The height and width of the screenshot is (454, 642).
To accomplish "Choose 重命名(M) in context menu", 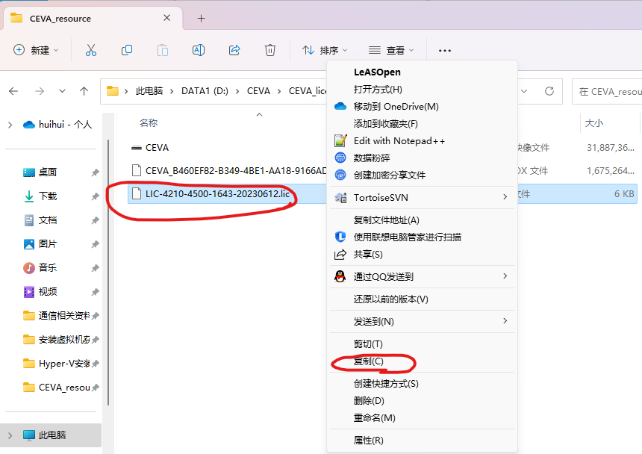I will (422, 418).
